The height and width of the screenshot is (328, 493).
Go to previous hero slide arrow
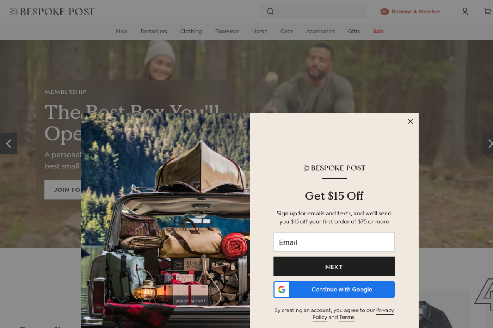tap(8, 144)
